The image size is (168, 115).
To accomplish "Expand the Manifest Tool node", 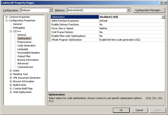I will [x=11, y=74].
